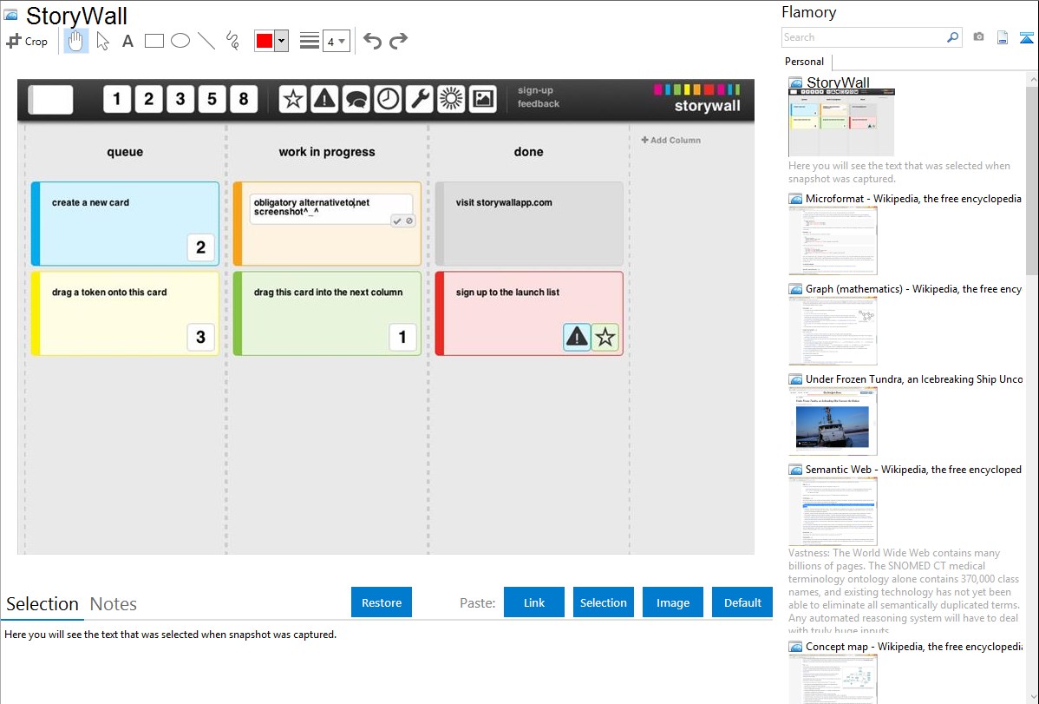Pick the ellipse shape tool

180,41
